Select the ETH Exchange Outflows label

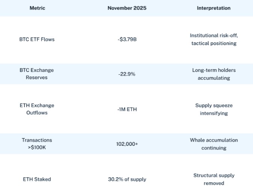pos(37,109)
